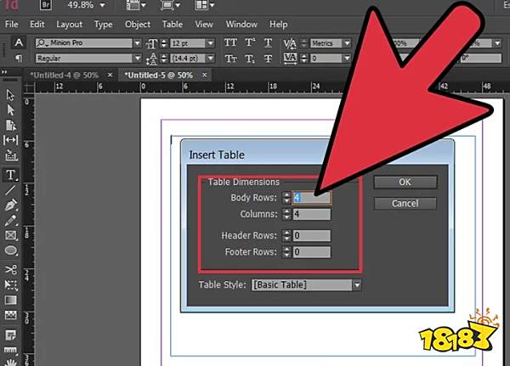
Task: Click OK in Insert Table dialog
Action: pyautogui.click(x=405, y=182)
